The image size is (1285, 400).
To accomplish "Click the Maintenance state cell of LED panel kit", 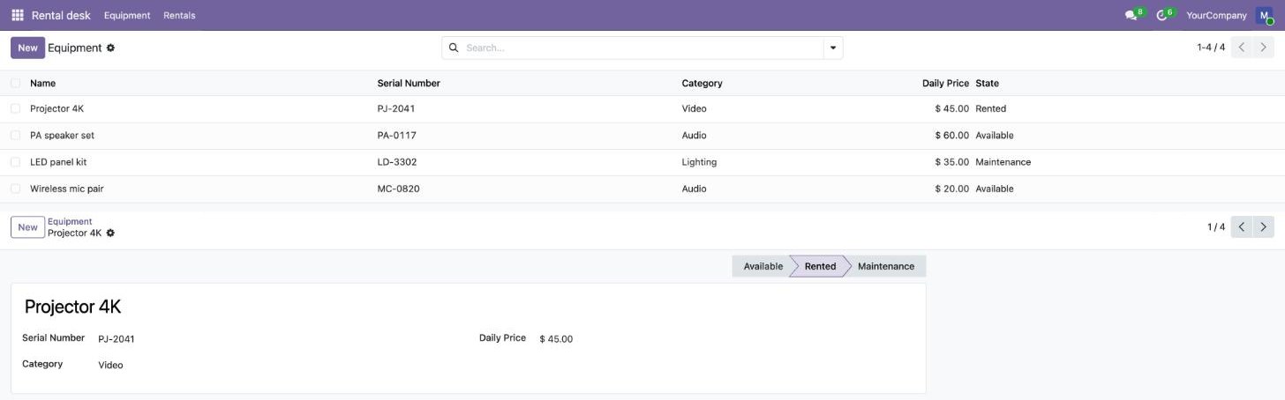I will coord(1003,162).
